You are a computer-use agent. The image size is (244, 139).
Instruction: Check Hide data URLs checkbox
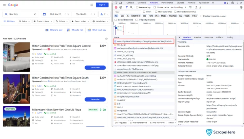pos(156,12)
